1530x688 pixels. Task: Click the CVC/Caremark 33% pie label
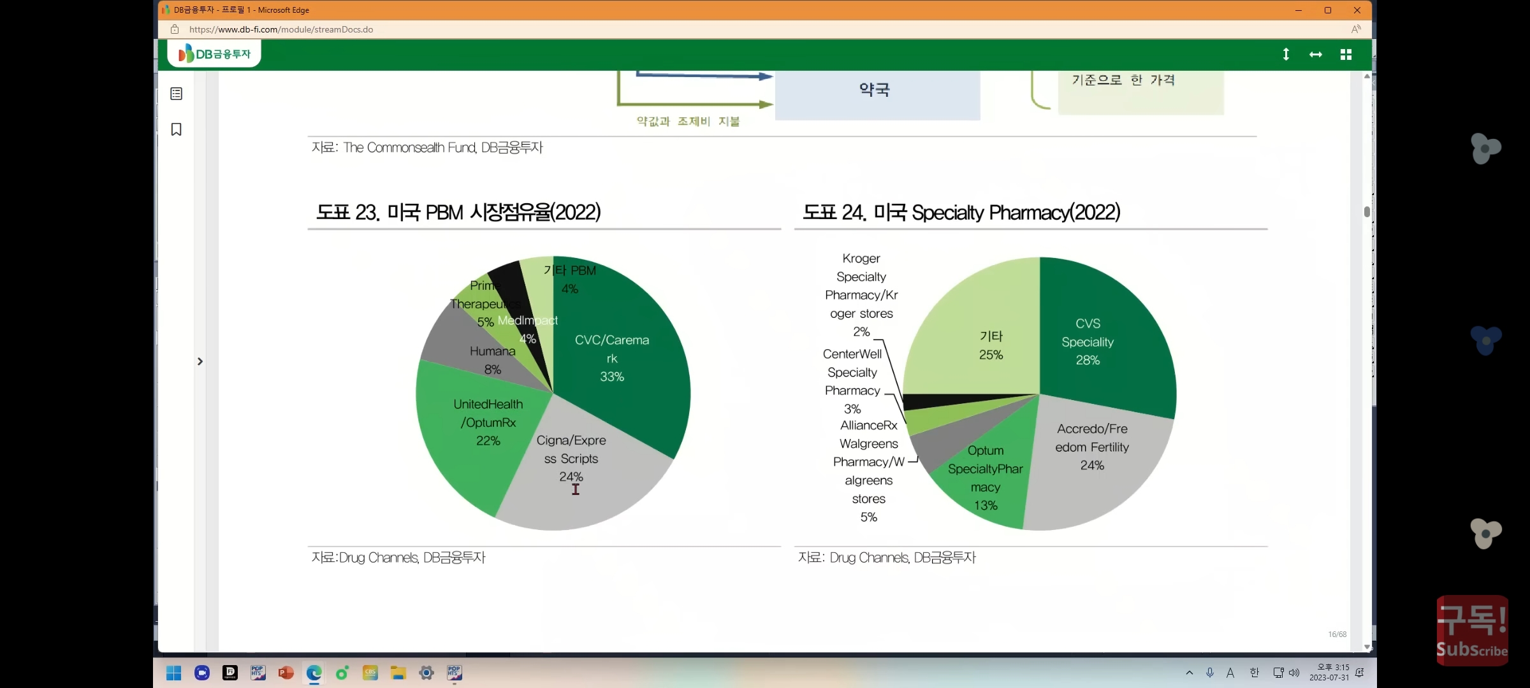(612, 358)
